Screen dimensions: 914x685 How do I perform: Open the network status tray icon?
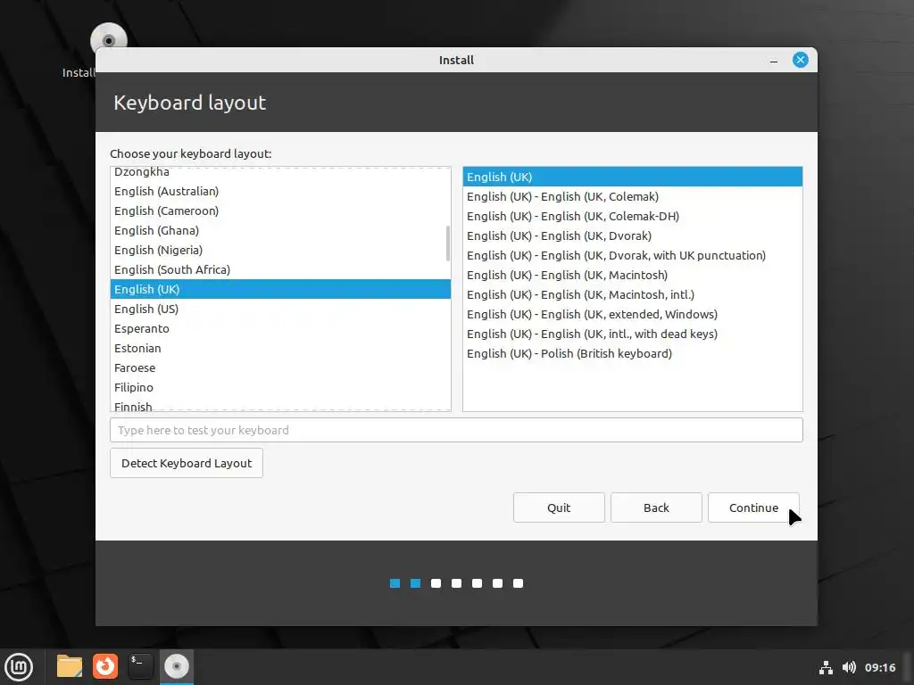826,667
